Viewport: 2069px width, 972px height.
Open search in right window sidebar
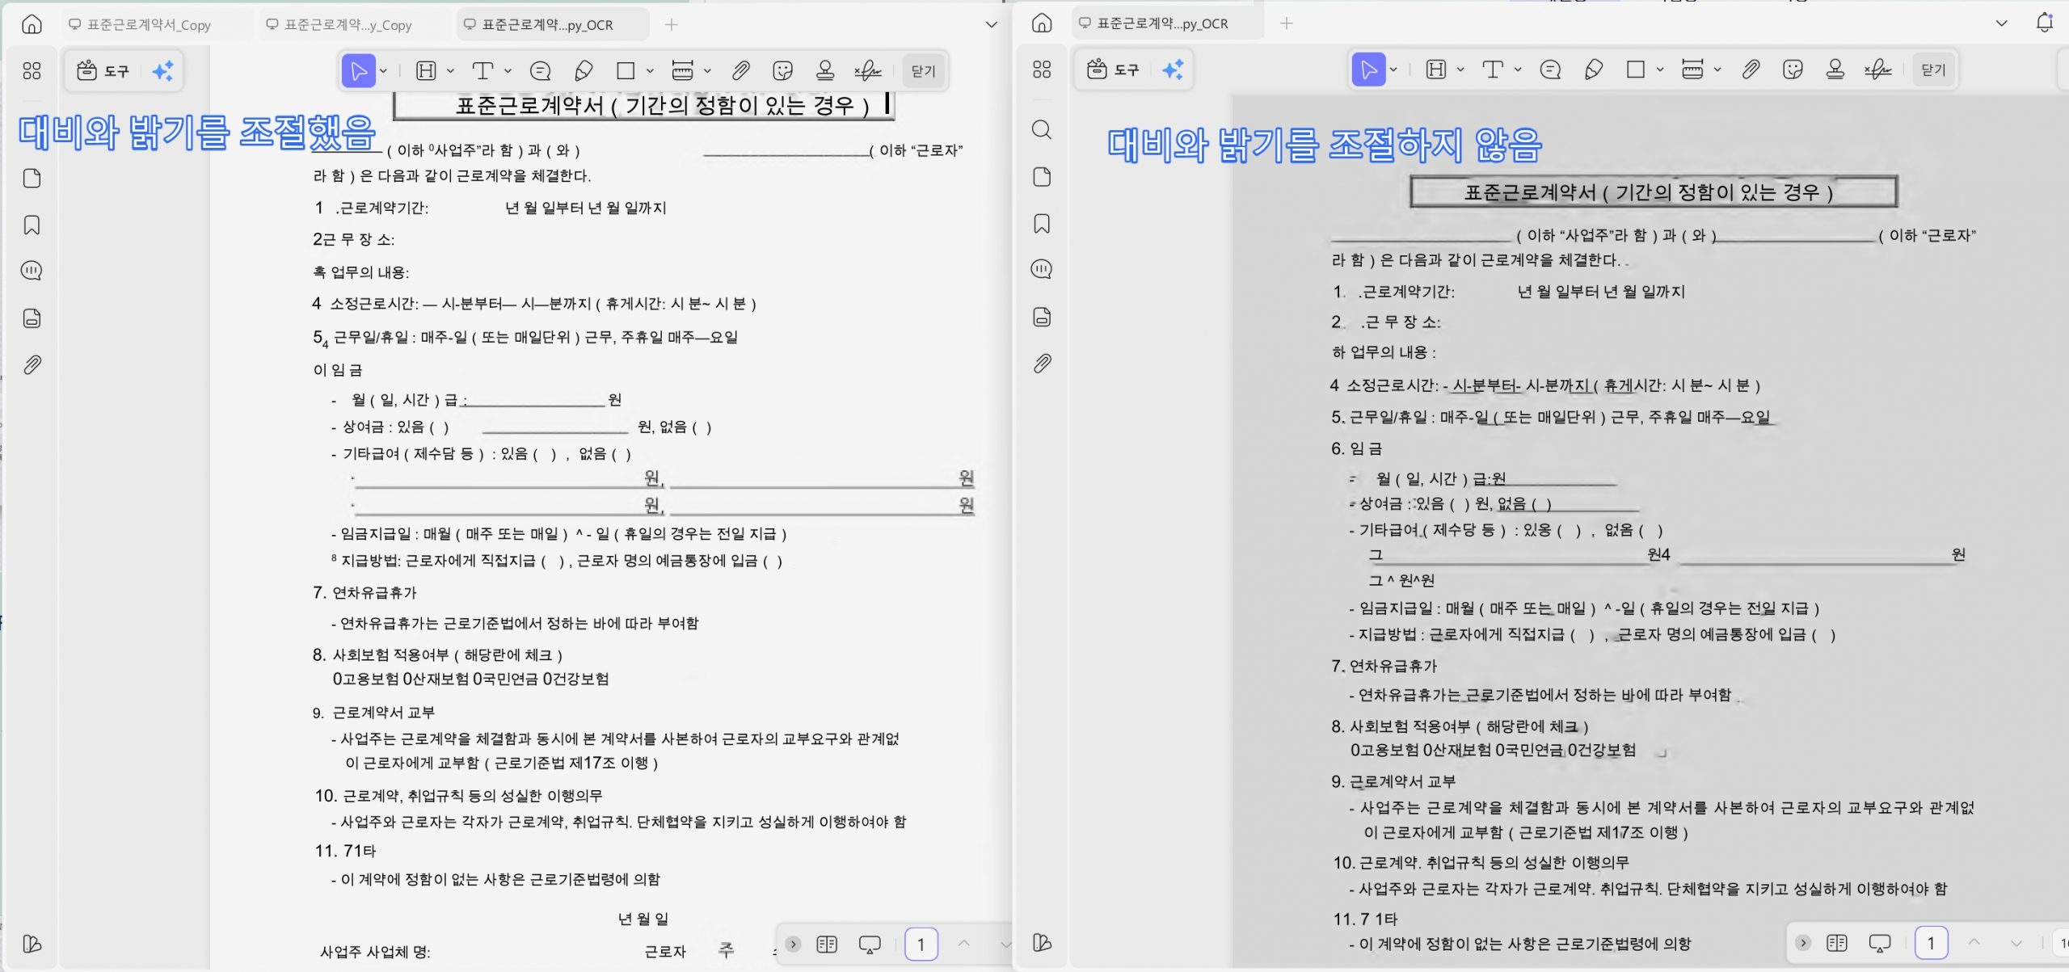tap(1042, 129)
